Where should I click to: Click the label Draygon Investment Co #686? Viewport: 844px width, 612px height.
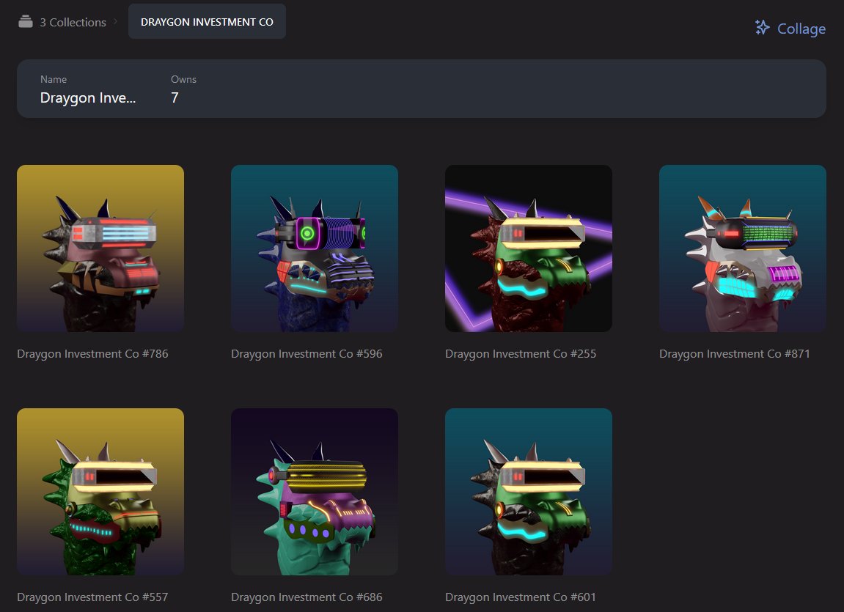pos(307,597)
